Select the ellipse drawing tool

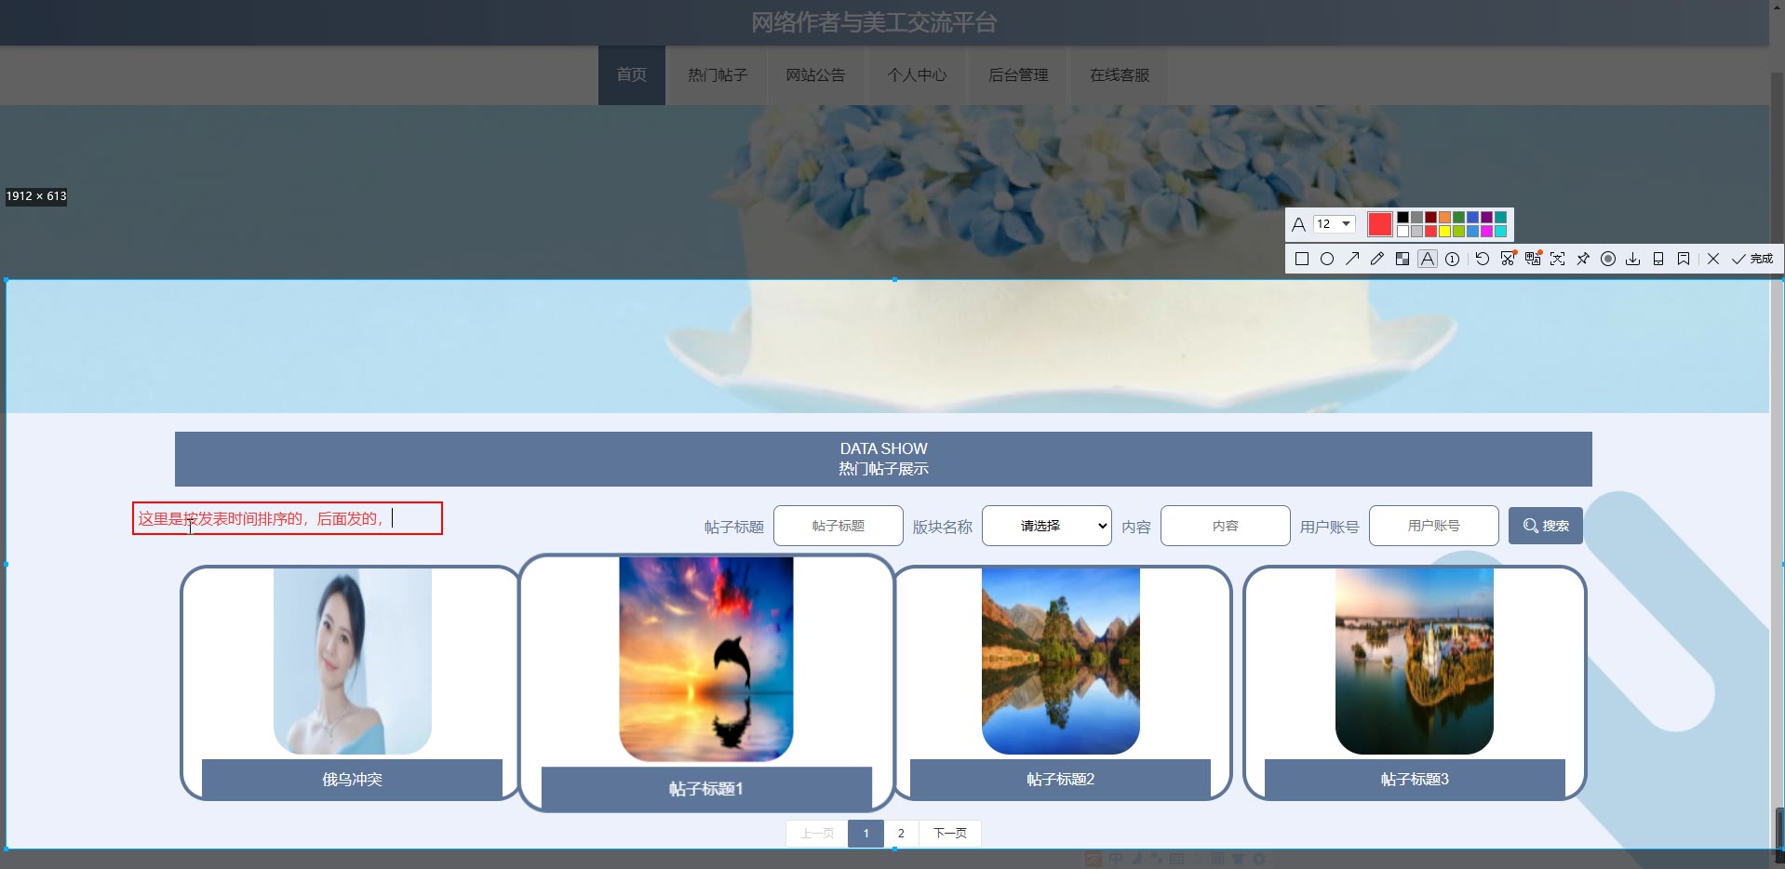point(1327,259)
